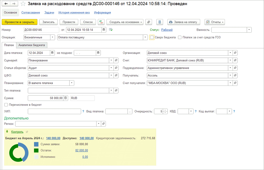This screenshot has height=170, width=264.
Task: Switch to the Аналитики бюджета tab
Action: point(32,45)
